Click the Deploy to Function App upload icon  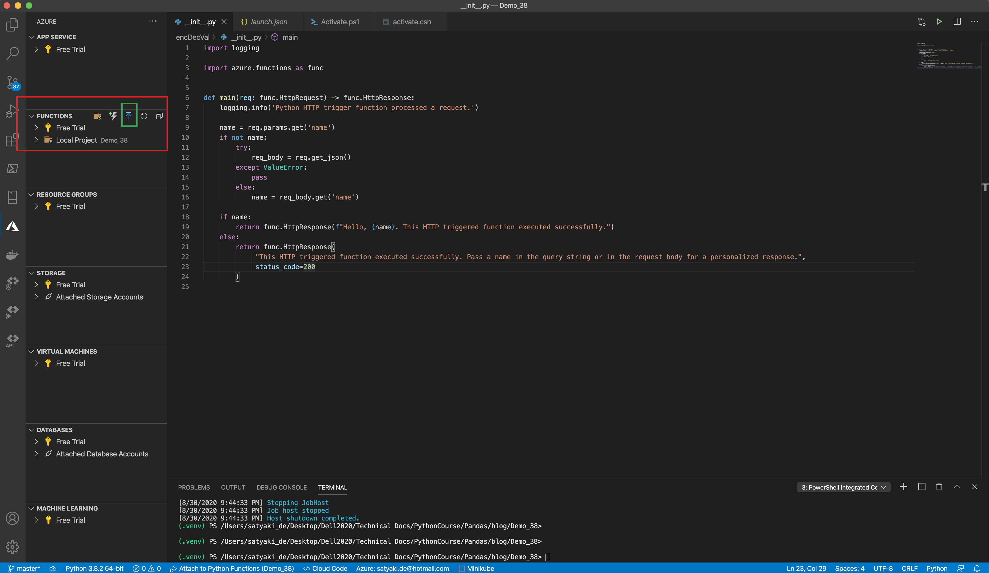[128, 116]
